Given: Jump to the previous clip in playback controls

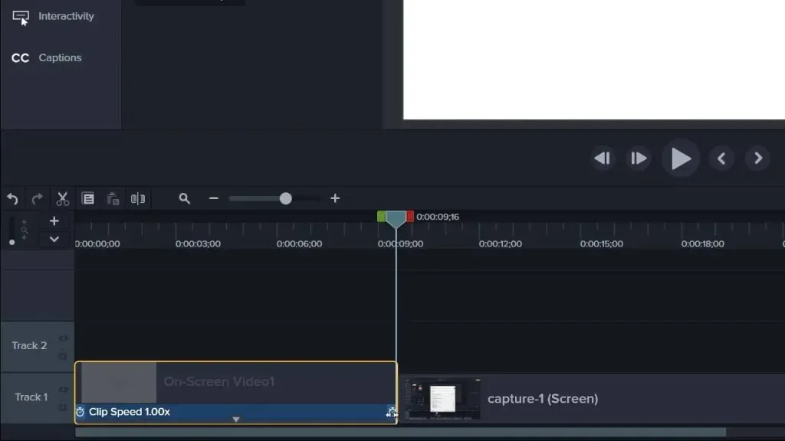Looking at the screenshot, I should [x=603, y=158].
